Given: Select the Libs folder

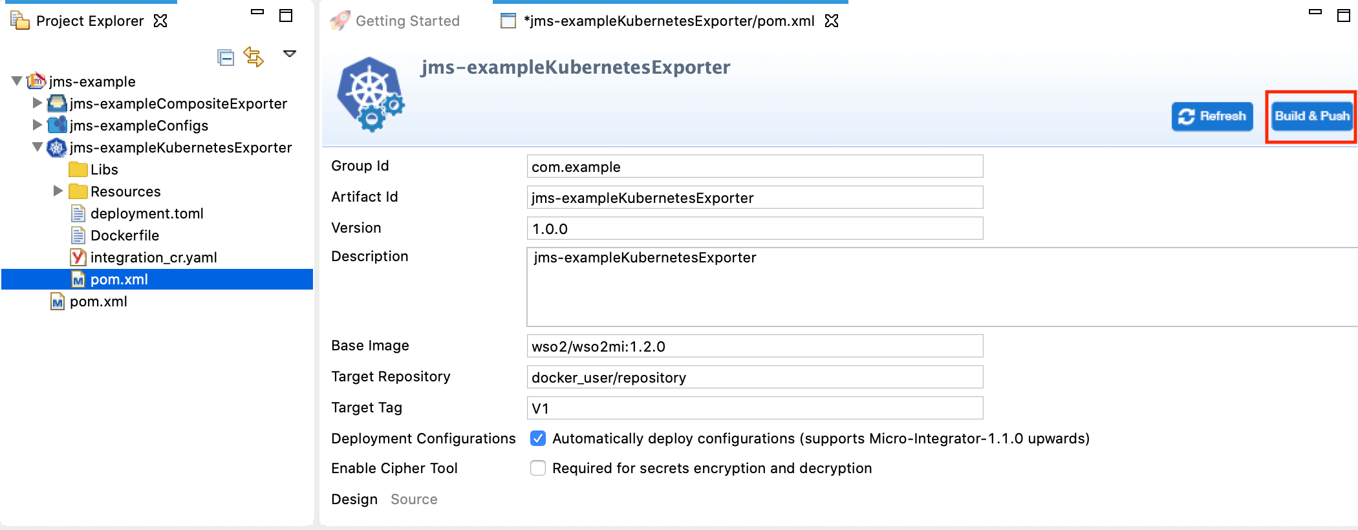Looking at the screenshot, I should (x=104, y=169).
